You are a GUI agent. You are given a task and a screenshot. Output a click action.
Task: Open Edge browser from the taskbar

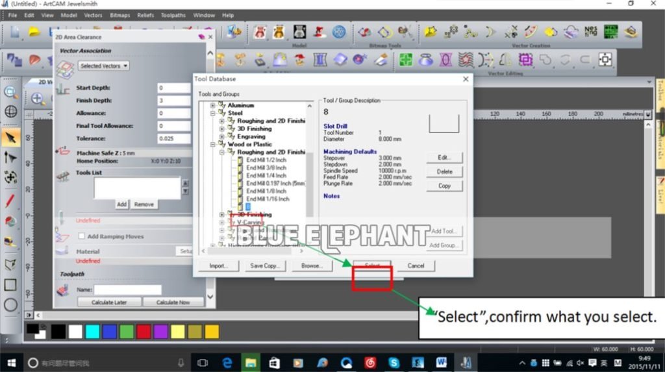tap(227, 363)
